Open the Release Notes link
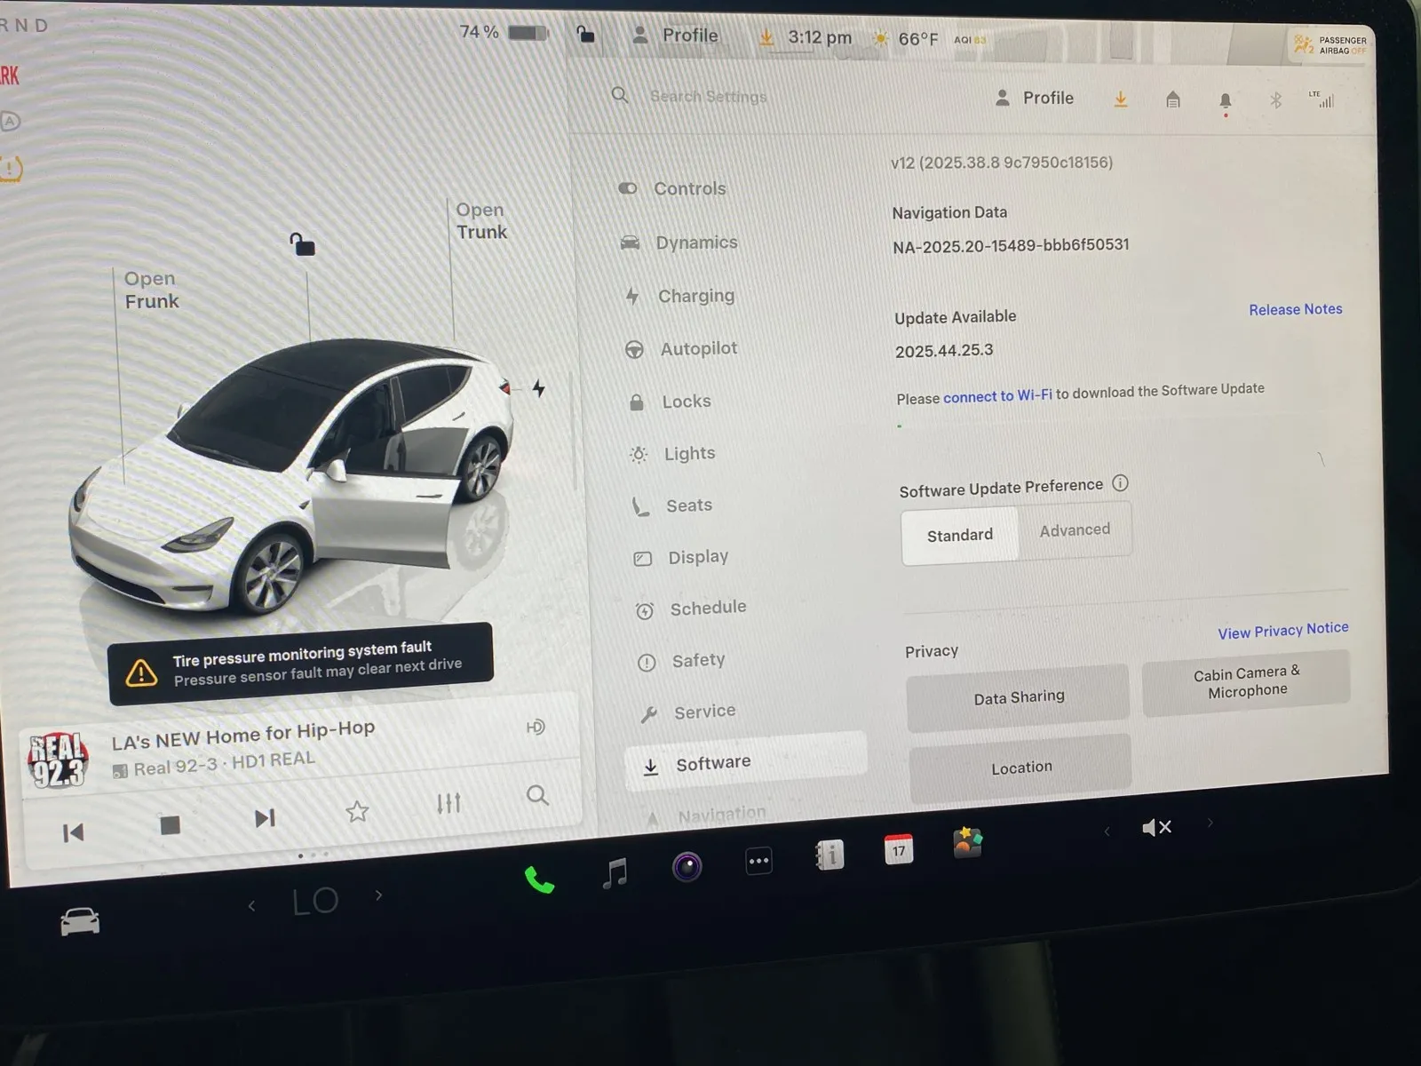Viewport: 1421px width, 1066px height. point(1295,309)
